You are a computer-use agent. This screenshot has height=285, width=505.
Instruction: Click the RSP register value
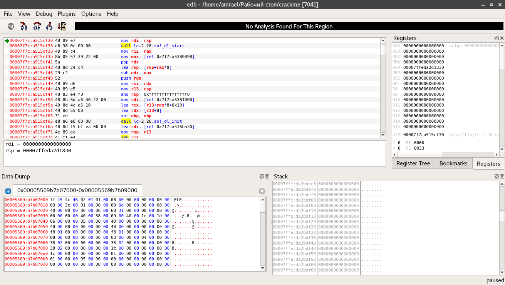click(423, 67)
